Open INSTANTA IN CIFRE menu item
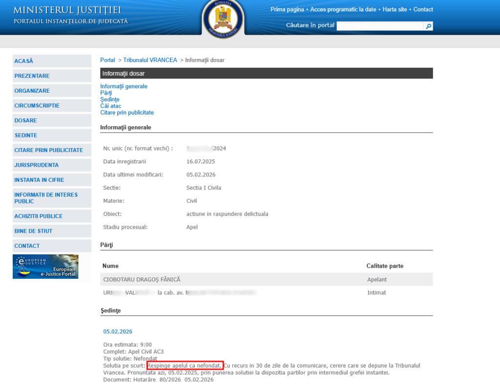Viewport: 500px width, 392px height. (39, 180)
